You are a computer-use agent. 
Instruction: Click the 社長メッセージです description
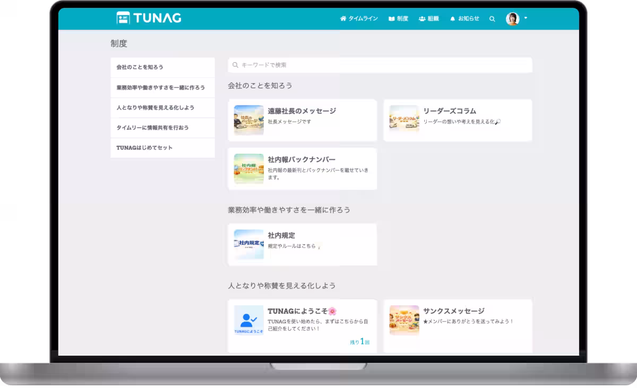point(289,122)
